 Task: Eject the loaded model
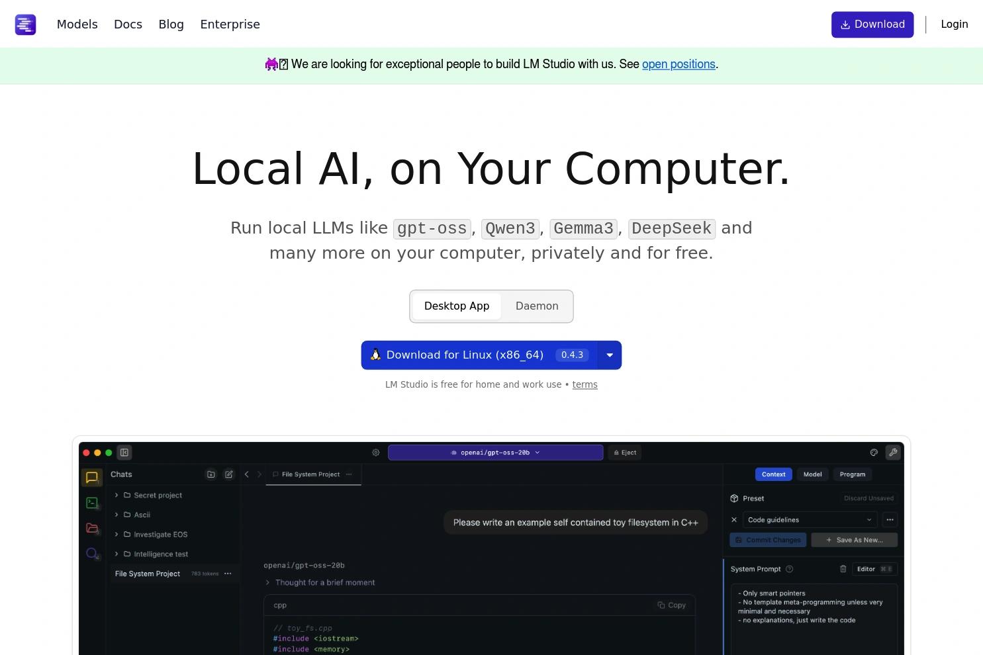(x=625, y=453)
